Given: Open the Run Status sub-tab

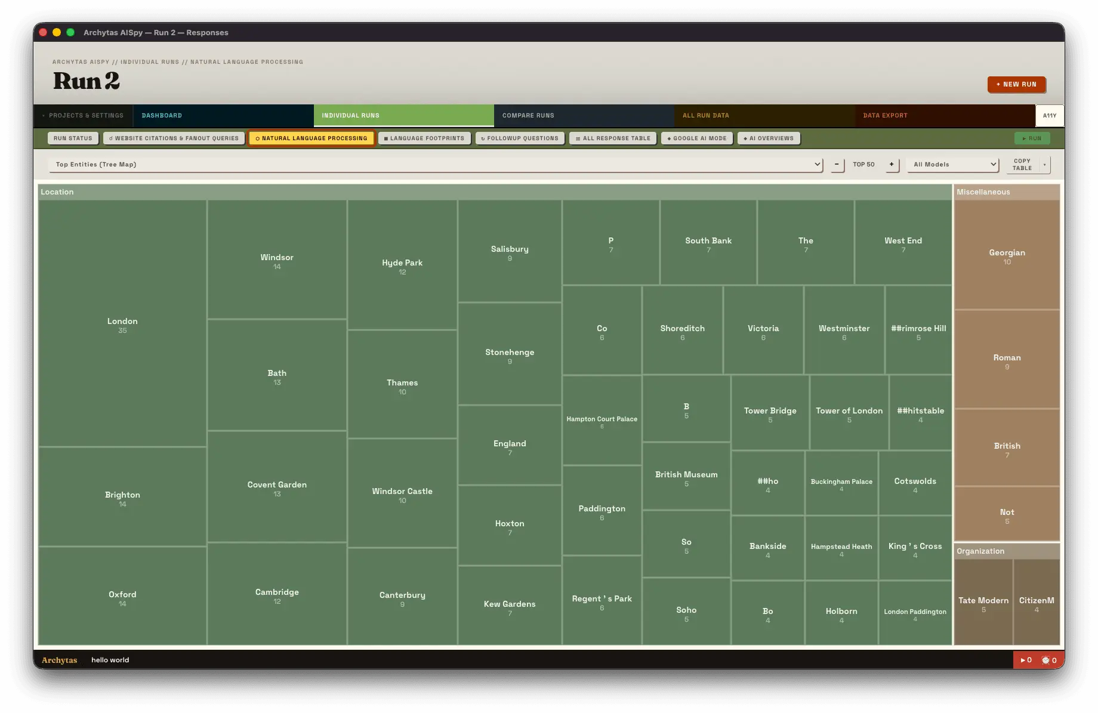Looking at the screenshot, I should 73,138.
